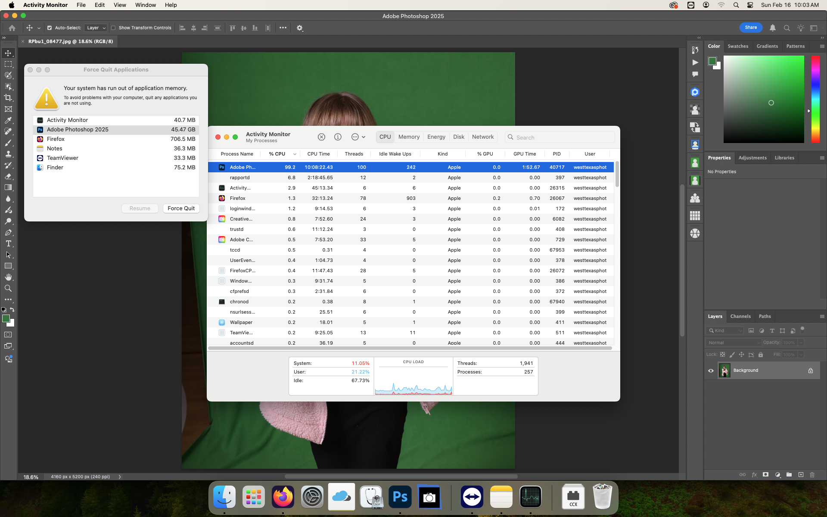The height and width of the screenshot is (517, 827).
Task: Click the Background layer thumbnail
Action: pyautogui.click(x=724, y=371)
